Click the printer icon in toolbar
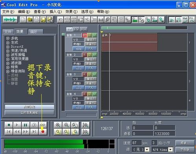The height and width of the screenshot is (154, 196). 37,20
